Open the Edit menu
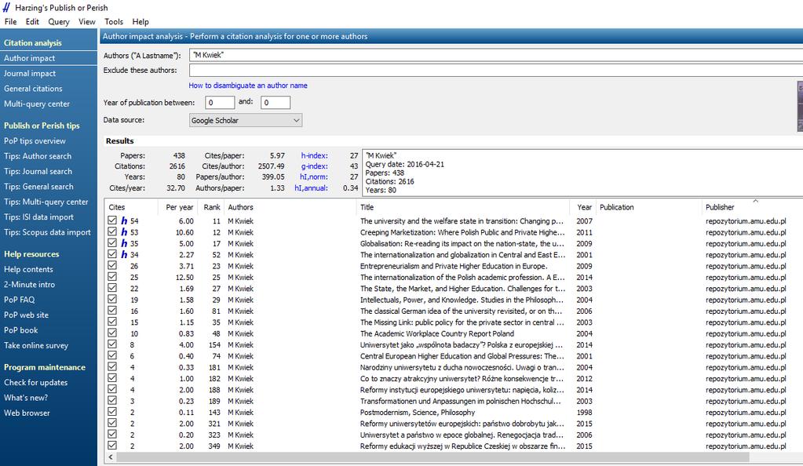Viewport: 803px width, 466px height. [32, 21]
